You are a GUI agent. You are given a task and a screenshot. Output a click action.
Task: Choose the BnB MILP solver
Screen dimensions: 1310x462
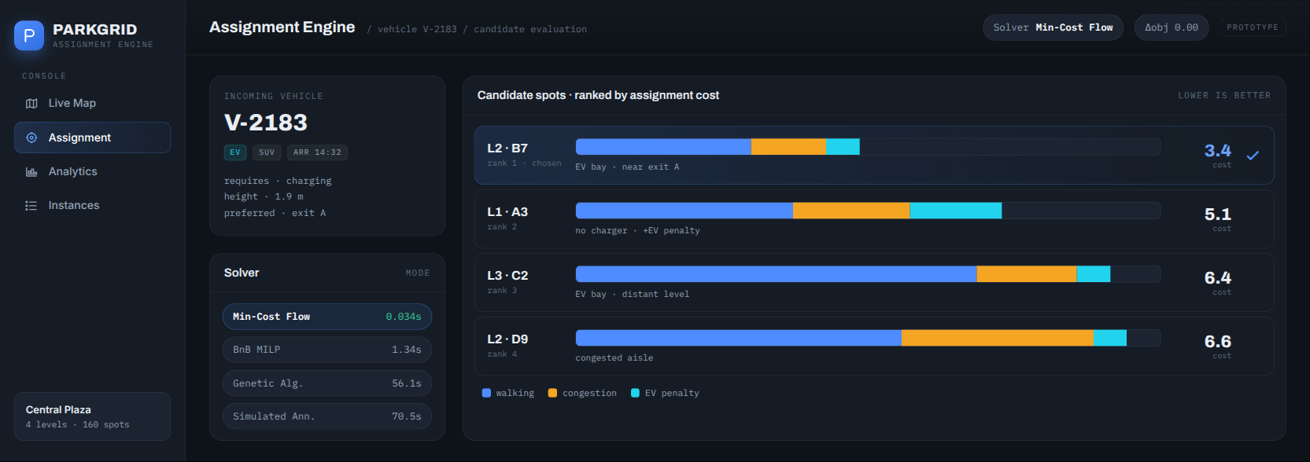pos(327,350)
